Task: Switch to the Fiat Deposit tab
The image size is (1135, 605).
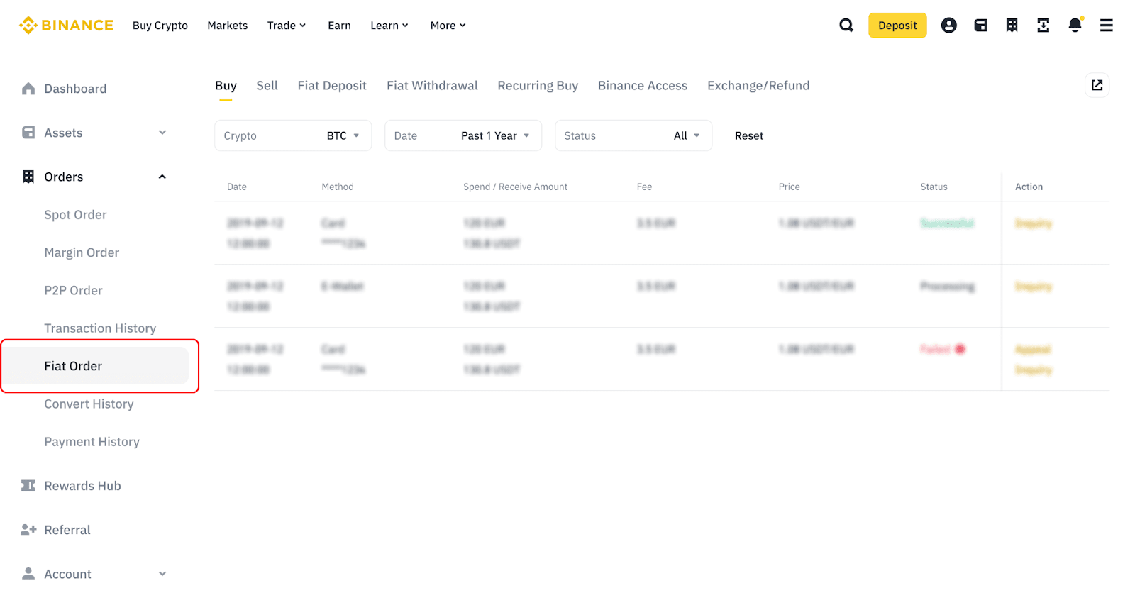Action: 332,86
